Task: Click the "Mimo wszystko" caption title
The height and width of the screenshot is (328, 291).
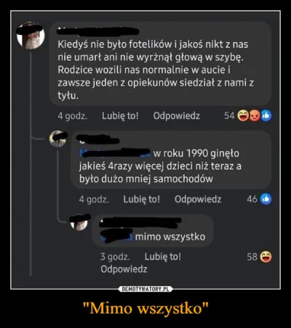Action: point(145,308)
